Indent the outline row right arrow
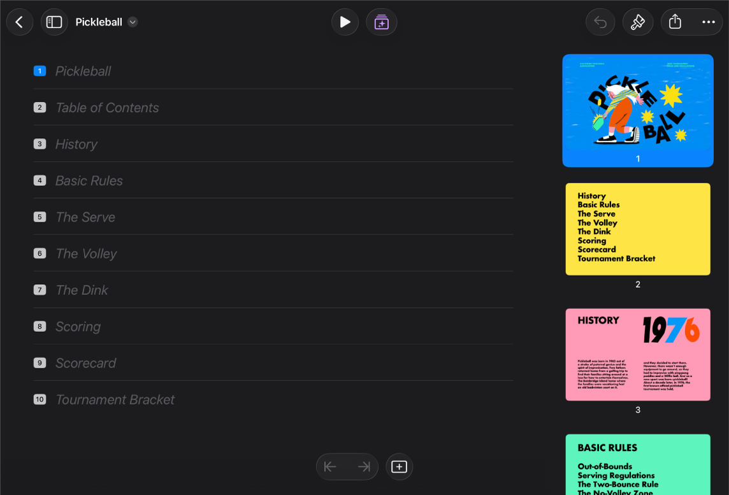The image size is (729, 495). tap(364, 466)
